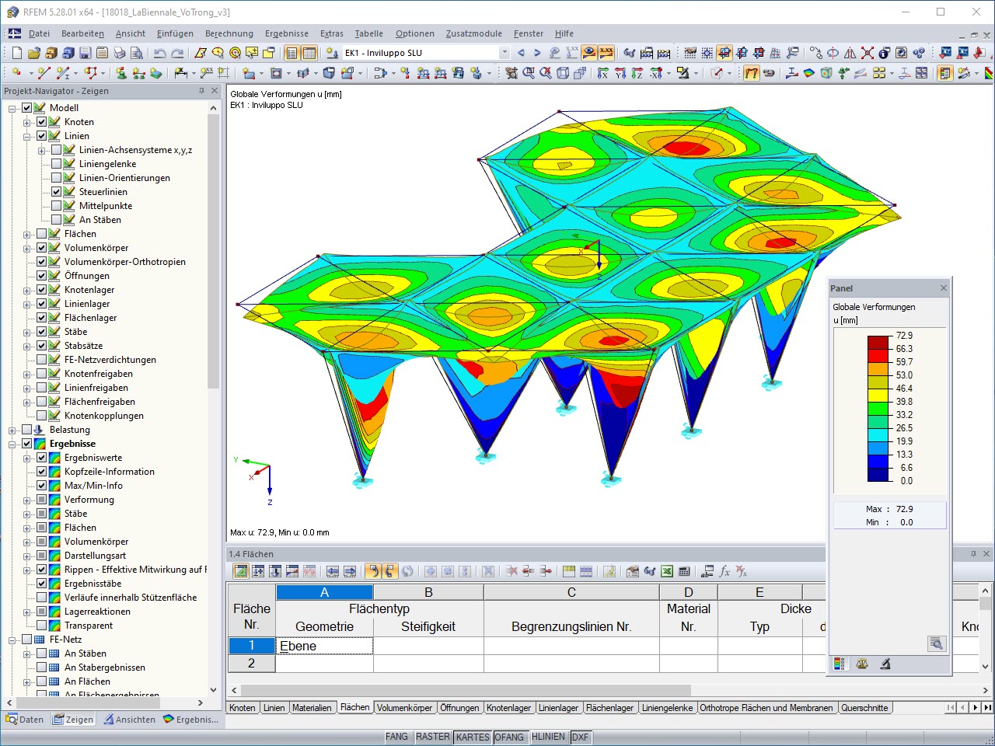
Task: Expand the Belastung tree node
Action: click(12, 430)
